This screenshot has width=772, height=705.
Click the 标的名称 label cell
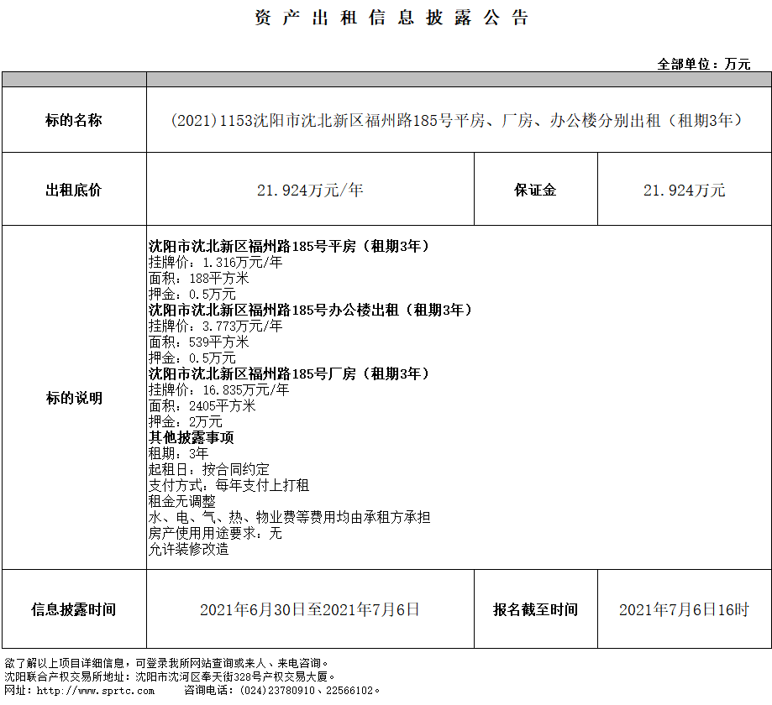(74, 120)
